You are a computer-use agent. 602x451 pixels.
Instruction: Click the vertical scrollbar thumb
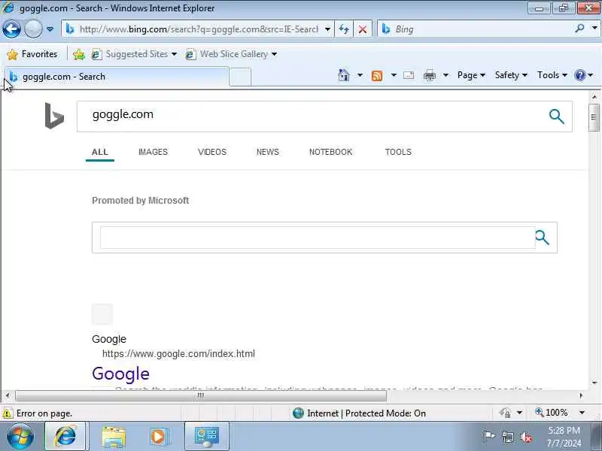(x=594, y=117)
